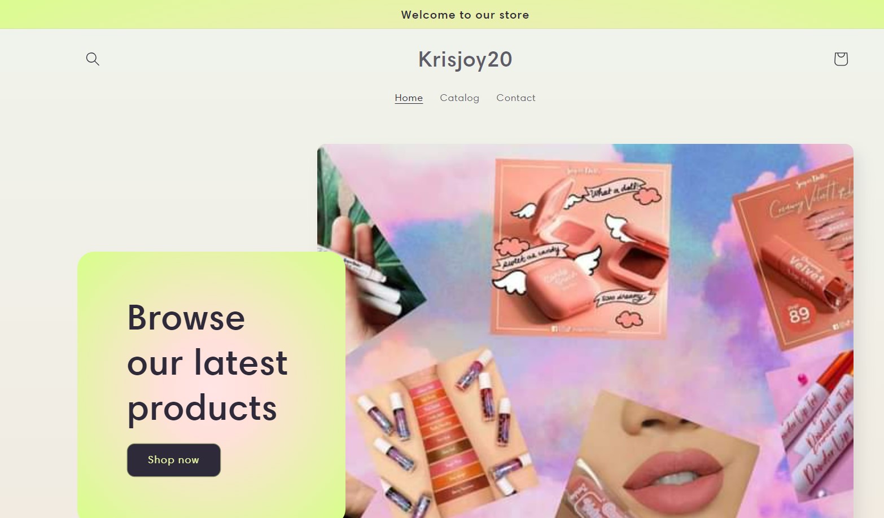
Task: Click the Welcome to our store announcement
Action: (465, 15)
